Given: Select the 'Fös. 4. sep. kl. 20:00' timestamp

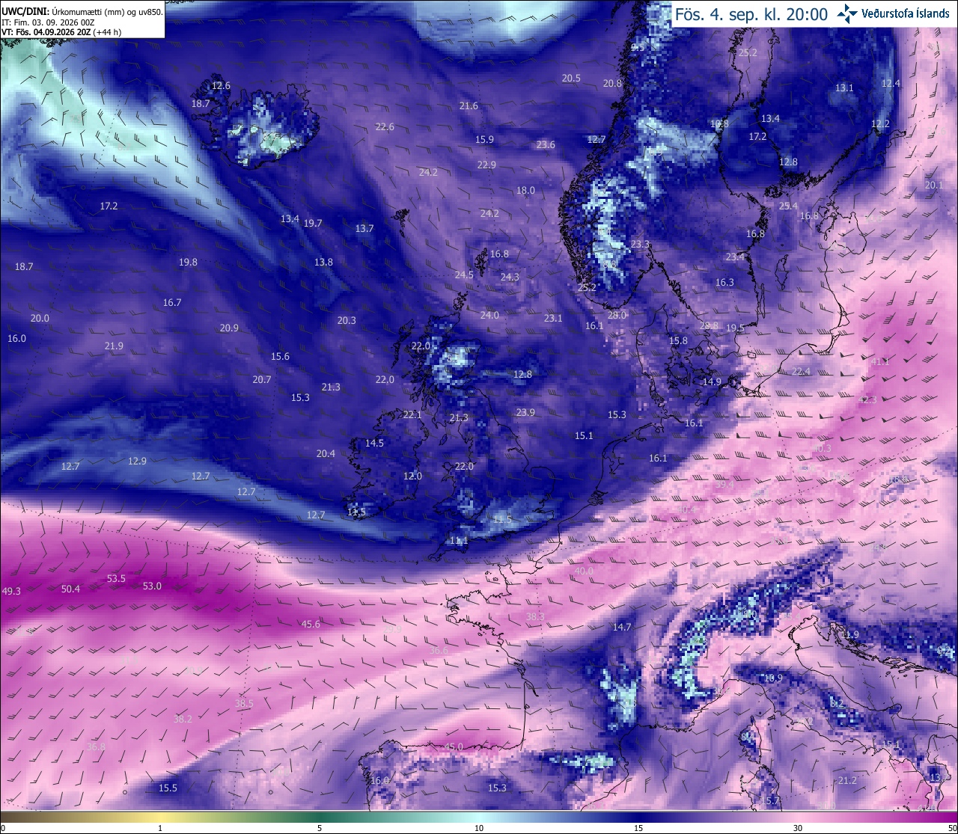Looking at the screenshot, I should coord(751,13).
